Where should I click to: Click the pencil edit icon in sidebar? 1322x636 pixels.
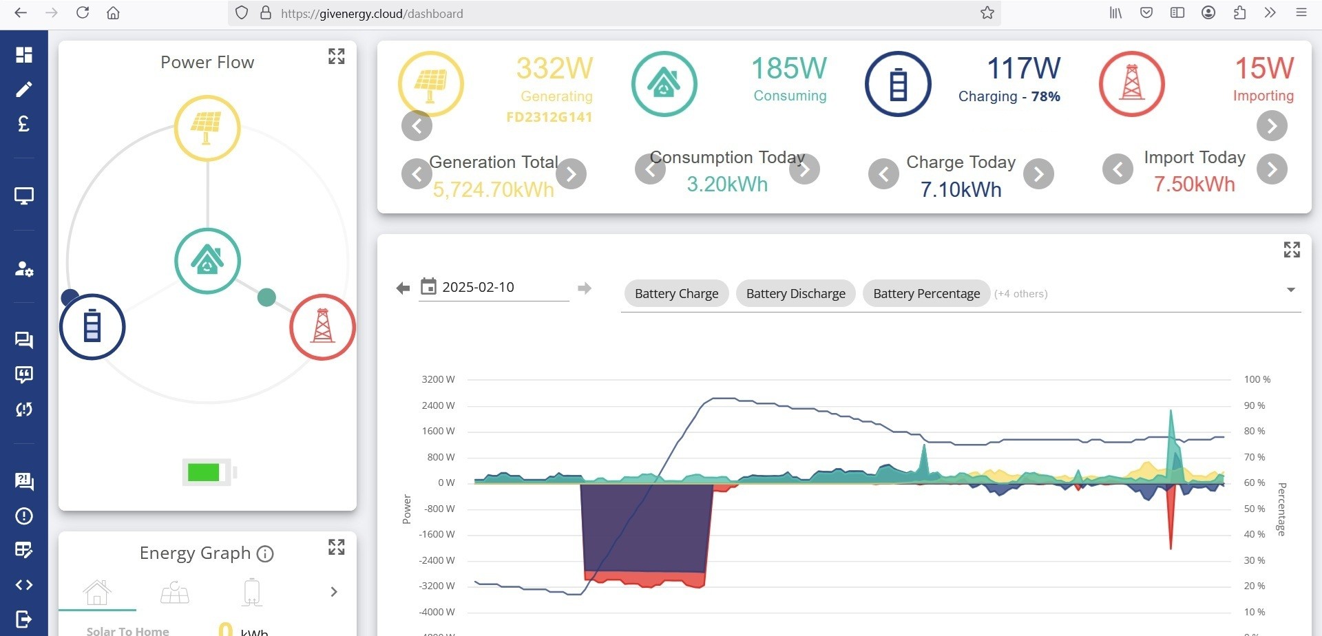[24, 89]
